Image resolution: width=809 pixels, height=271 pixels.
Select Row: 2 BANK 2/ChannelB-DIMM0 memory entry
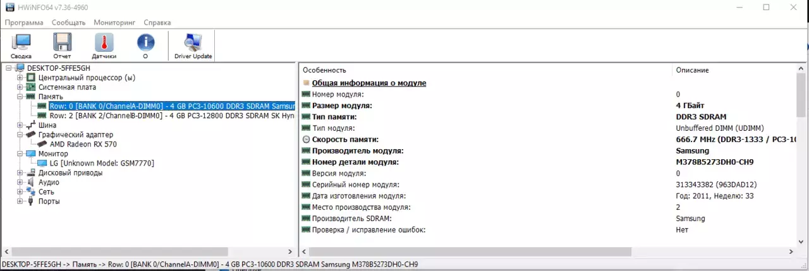[x=172, y=116]
